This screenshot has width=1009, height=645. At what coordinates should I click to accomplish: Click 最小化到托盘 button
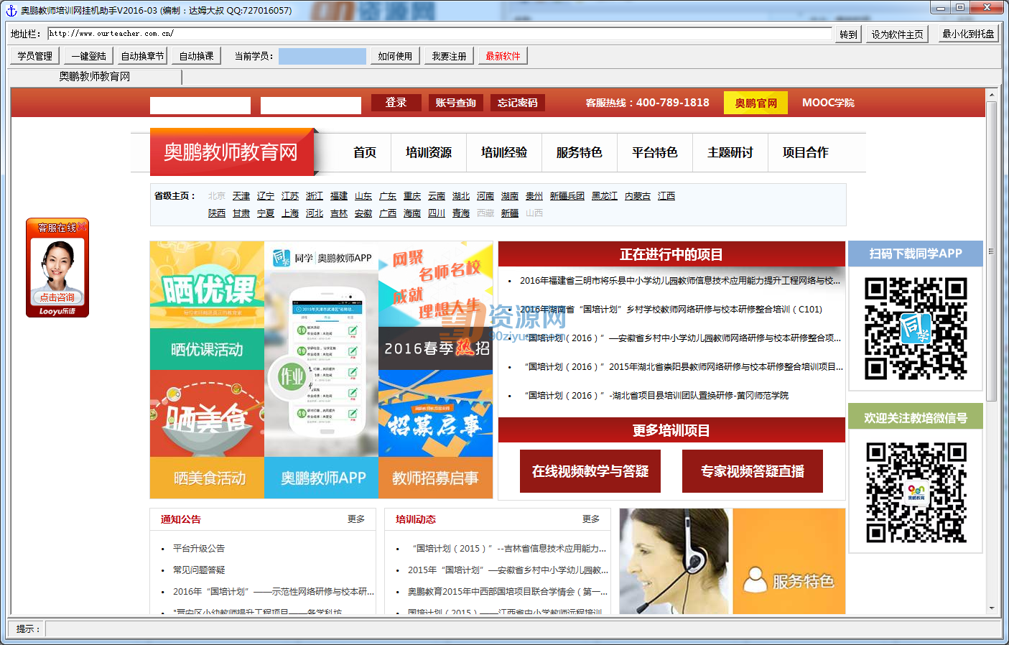pos(968,34)
